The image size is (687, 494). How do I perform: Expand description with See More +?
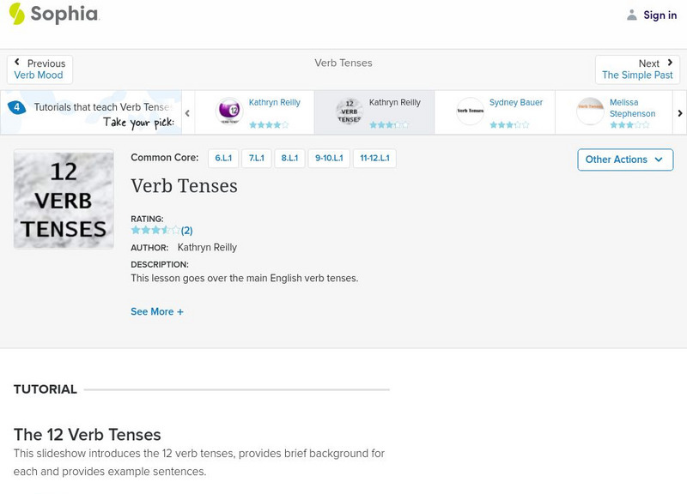[x=157, y=312]
